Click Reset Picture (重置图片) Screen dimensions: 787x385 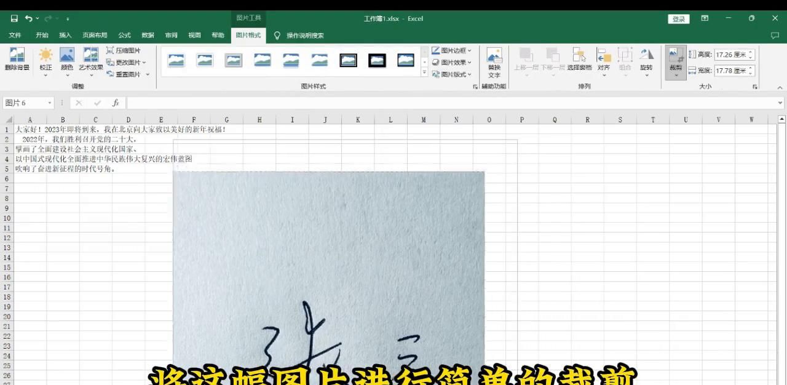point(127,74)
